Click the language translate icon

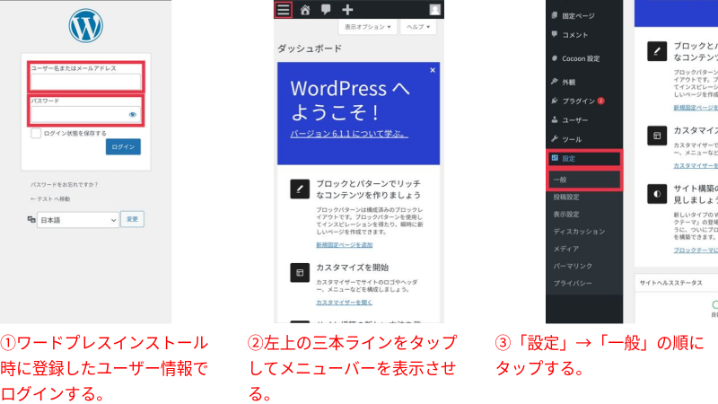(x=31, y=219)
